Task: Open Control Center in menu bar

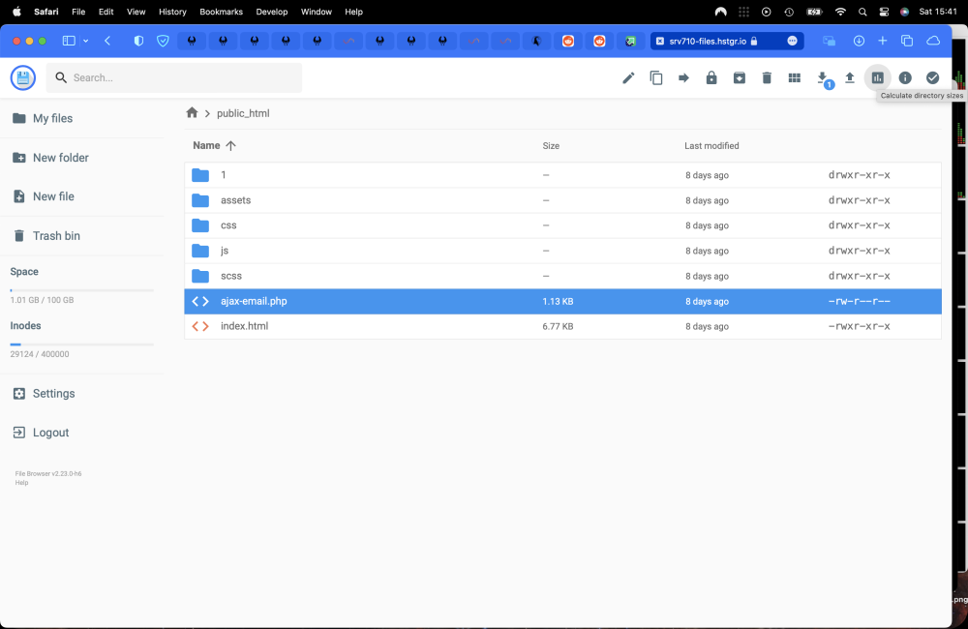Action: pos(884,12)
